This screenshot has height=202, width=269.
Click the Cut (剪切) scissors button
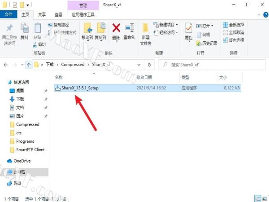[x=39, y=44]
